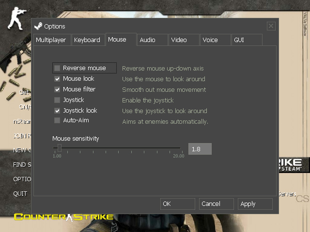Switch to the GUI tab
Image resolution: width=310 pixels, height=232 pixels.
239,40
